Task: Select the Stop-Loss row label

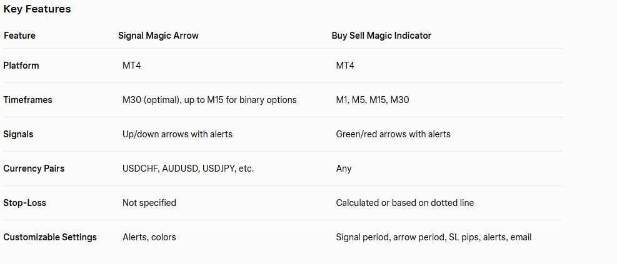Action: click(24, 203)
